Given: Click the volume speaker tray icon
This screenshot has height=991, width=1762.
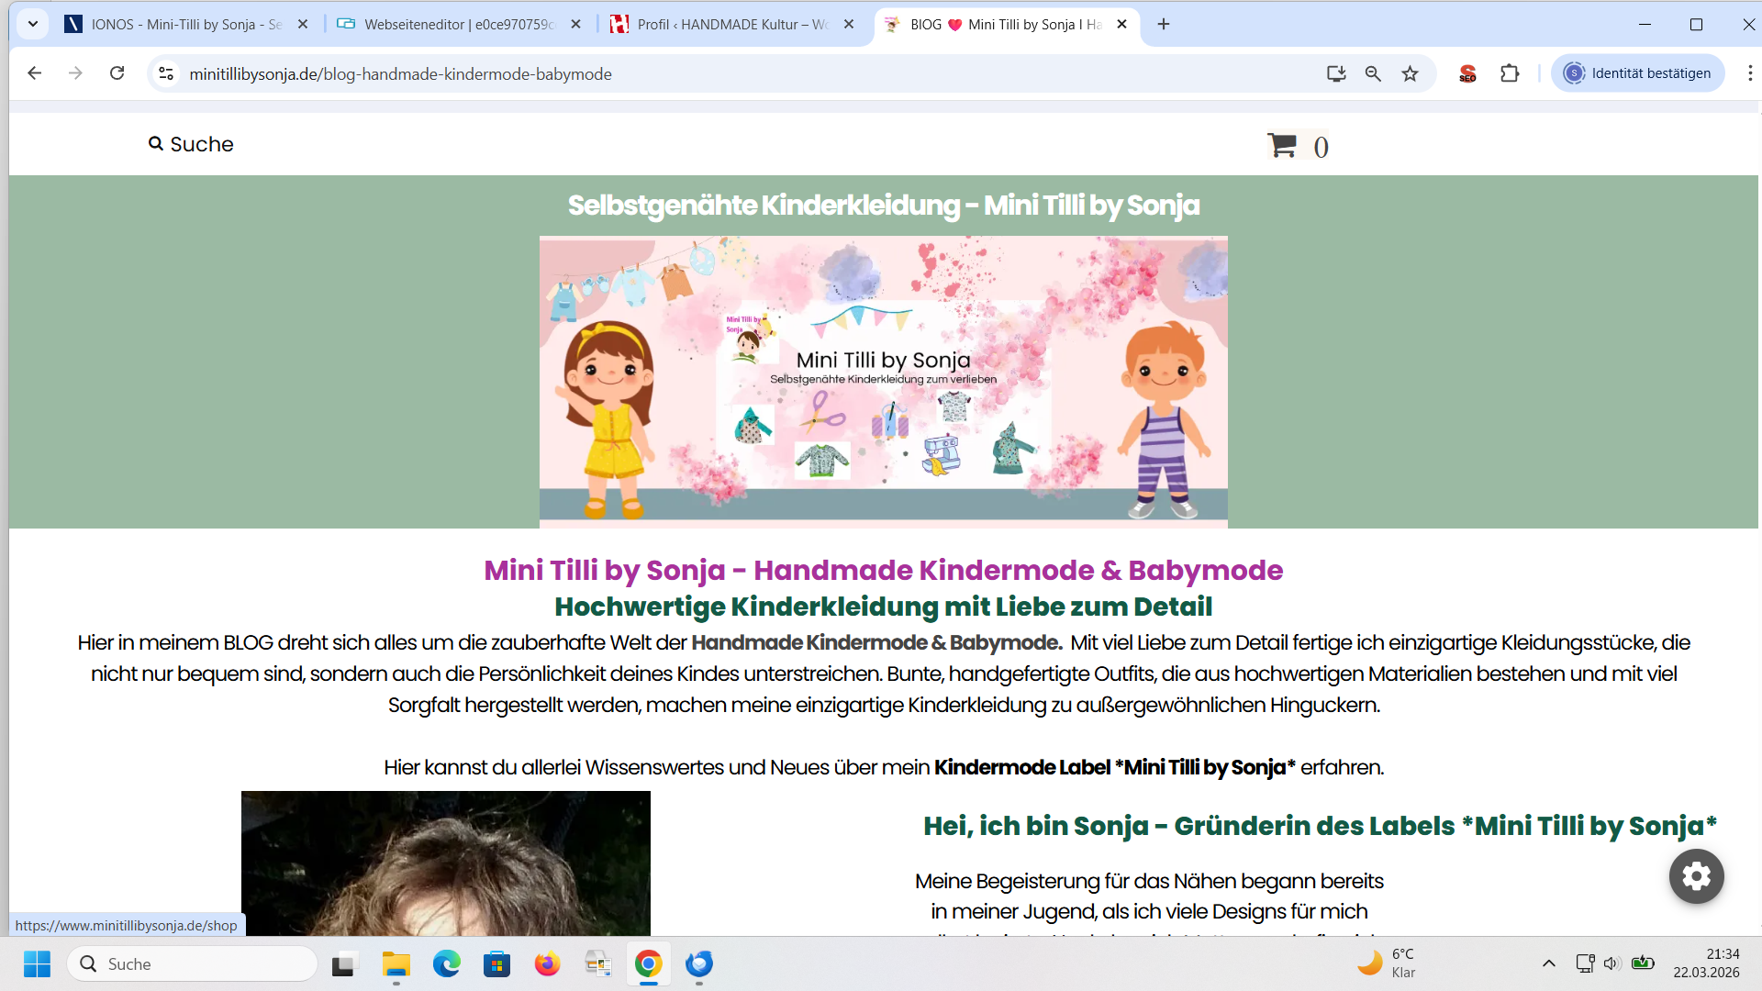Looking at the screenshot, I should tap(1612, 963).
